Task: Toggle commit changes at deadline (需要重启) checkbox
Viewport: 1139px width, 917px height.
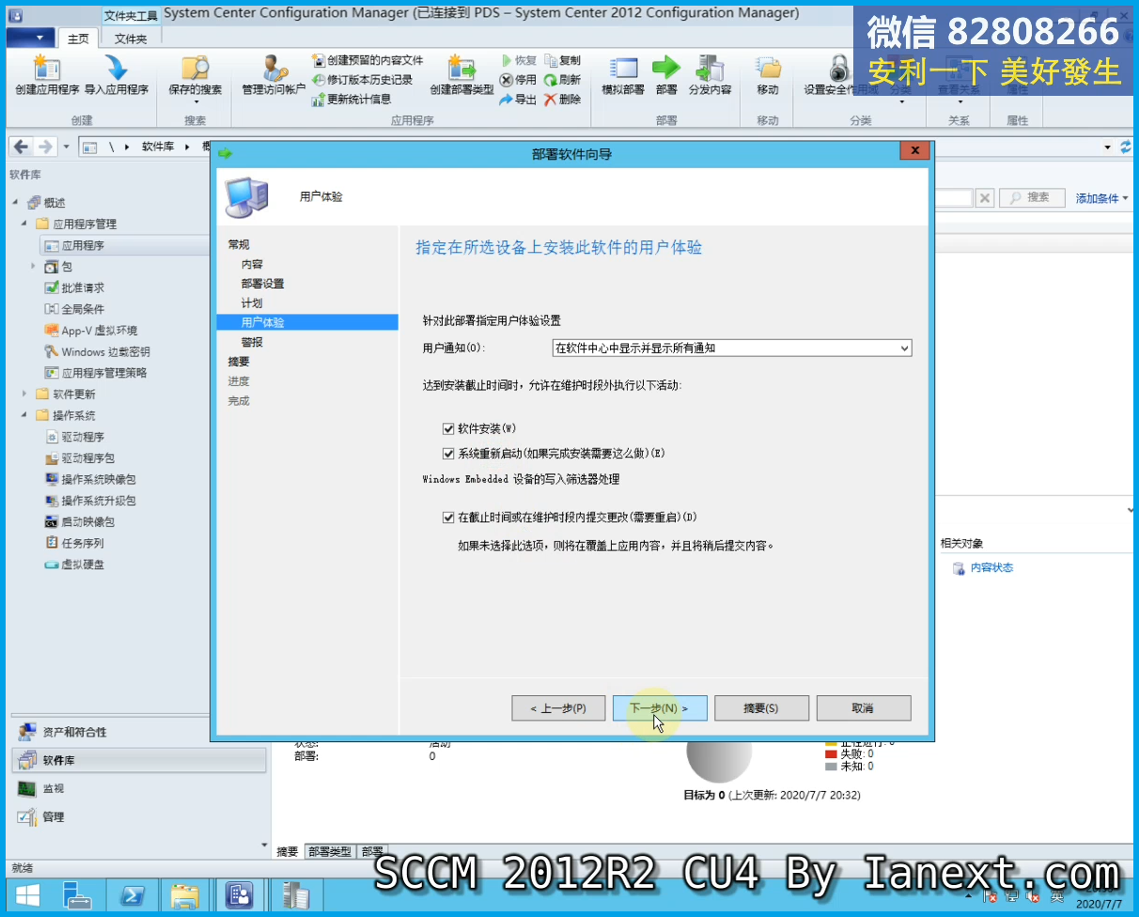Action: click(448, 517)
